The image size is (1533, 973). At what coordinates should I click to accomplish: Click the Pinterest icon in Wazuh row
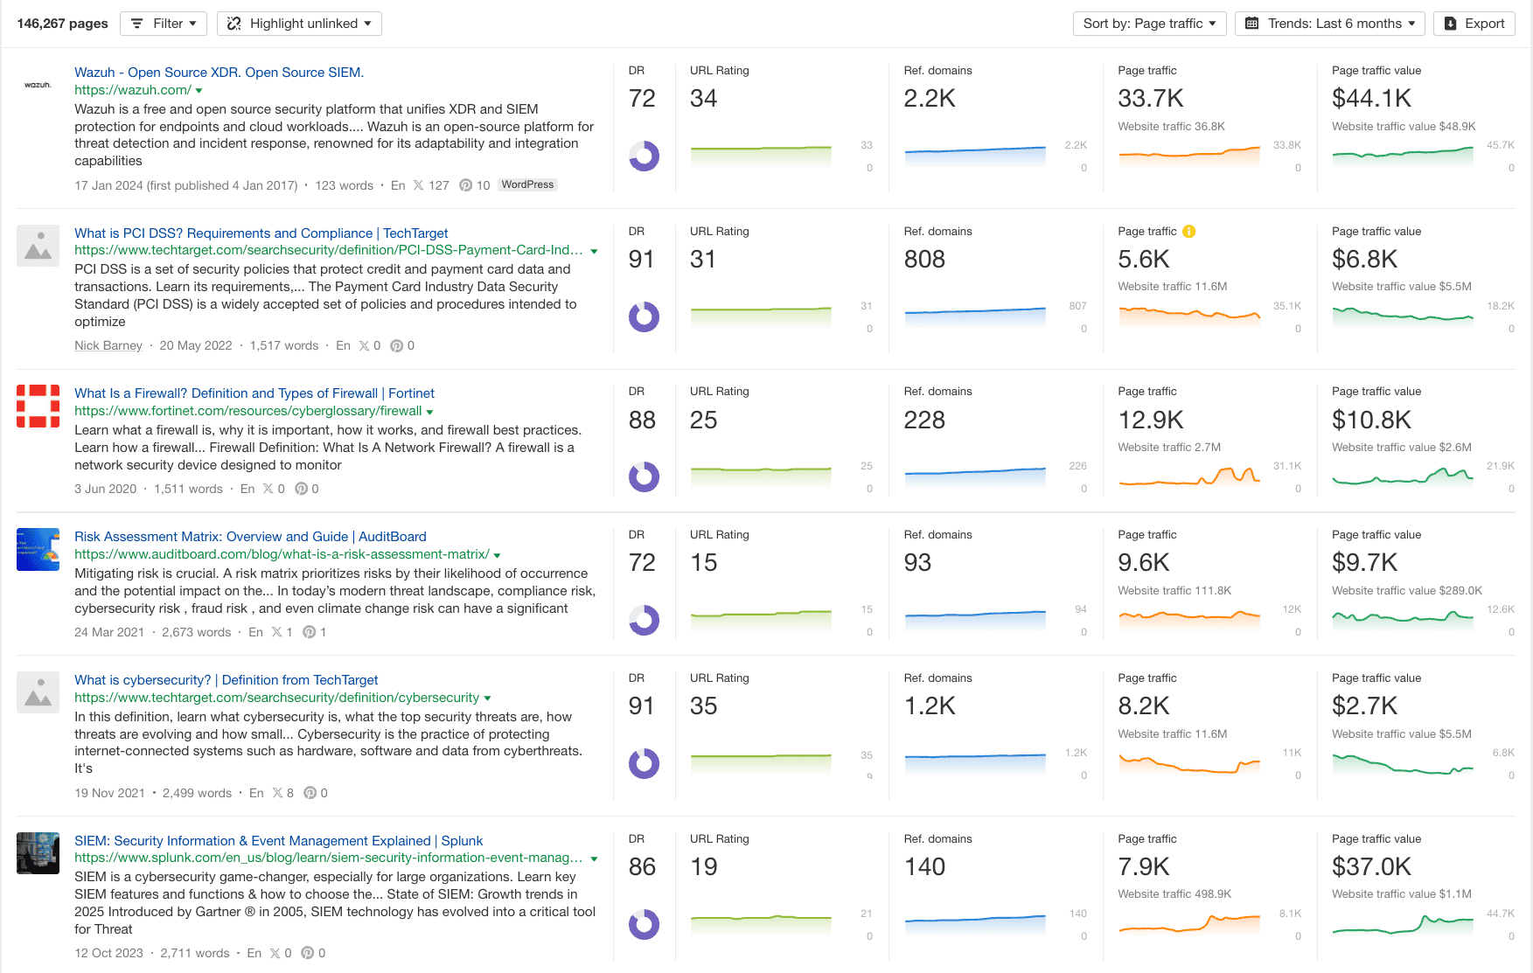[466, 185]
